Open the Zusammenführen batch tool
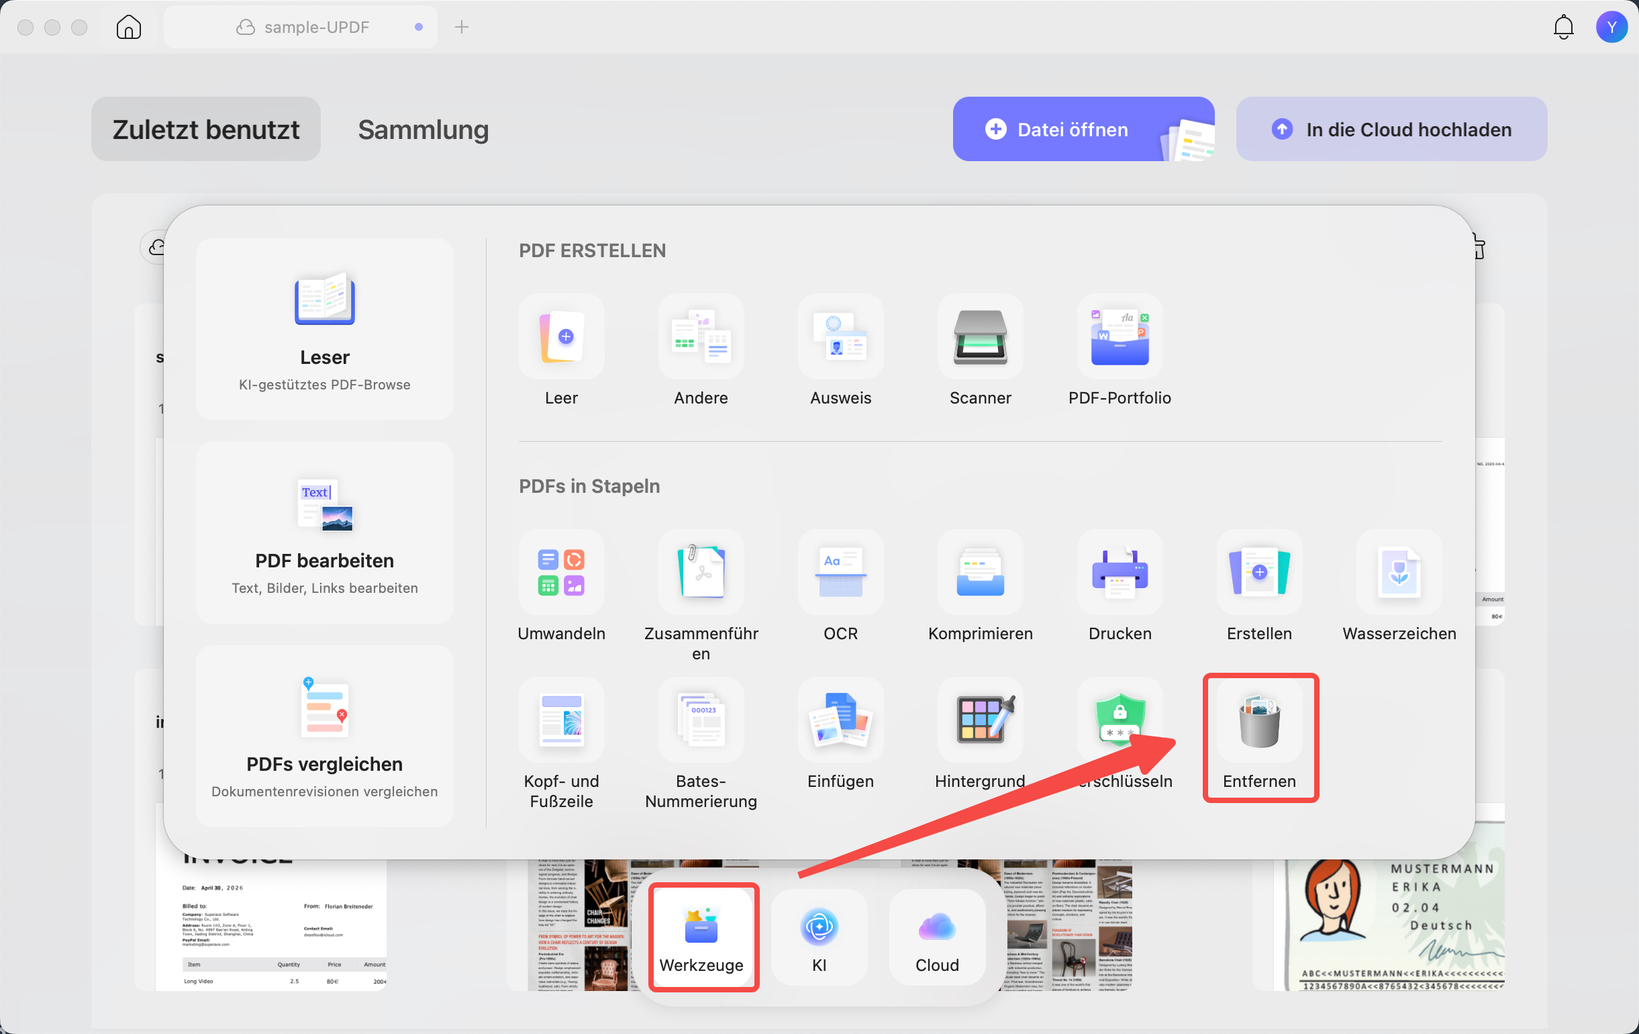The width and height of the screenshot is (1639, 1034). (701, 573)
